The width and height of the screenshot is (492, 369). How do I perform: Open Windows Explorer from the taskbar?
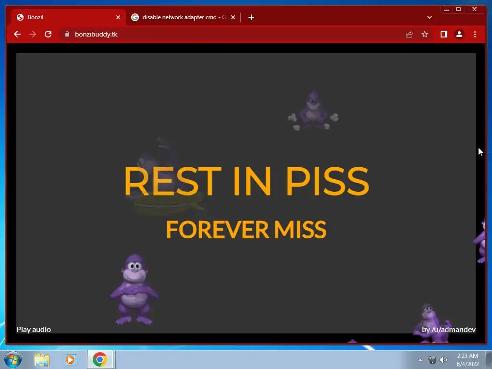click(x=42, y=359)
